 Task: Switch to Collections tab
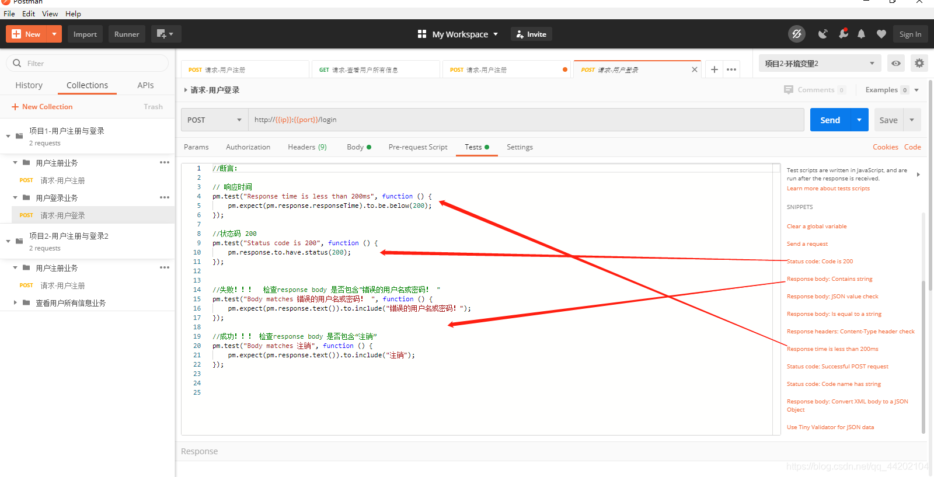pyautogui.click(x=87, y=85)
